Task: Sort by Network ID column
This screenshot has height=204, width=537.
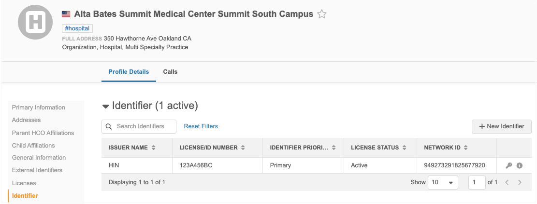Action: tap(466, 148)
